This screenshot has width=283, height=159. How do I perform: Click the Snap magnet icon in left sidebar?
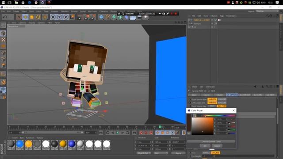pyautogui.click(x=3, y=82)
